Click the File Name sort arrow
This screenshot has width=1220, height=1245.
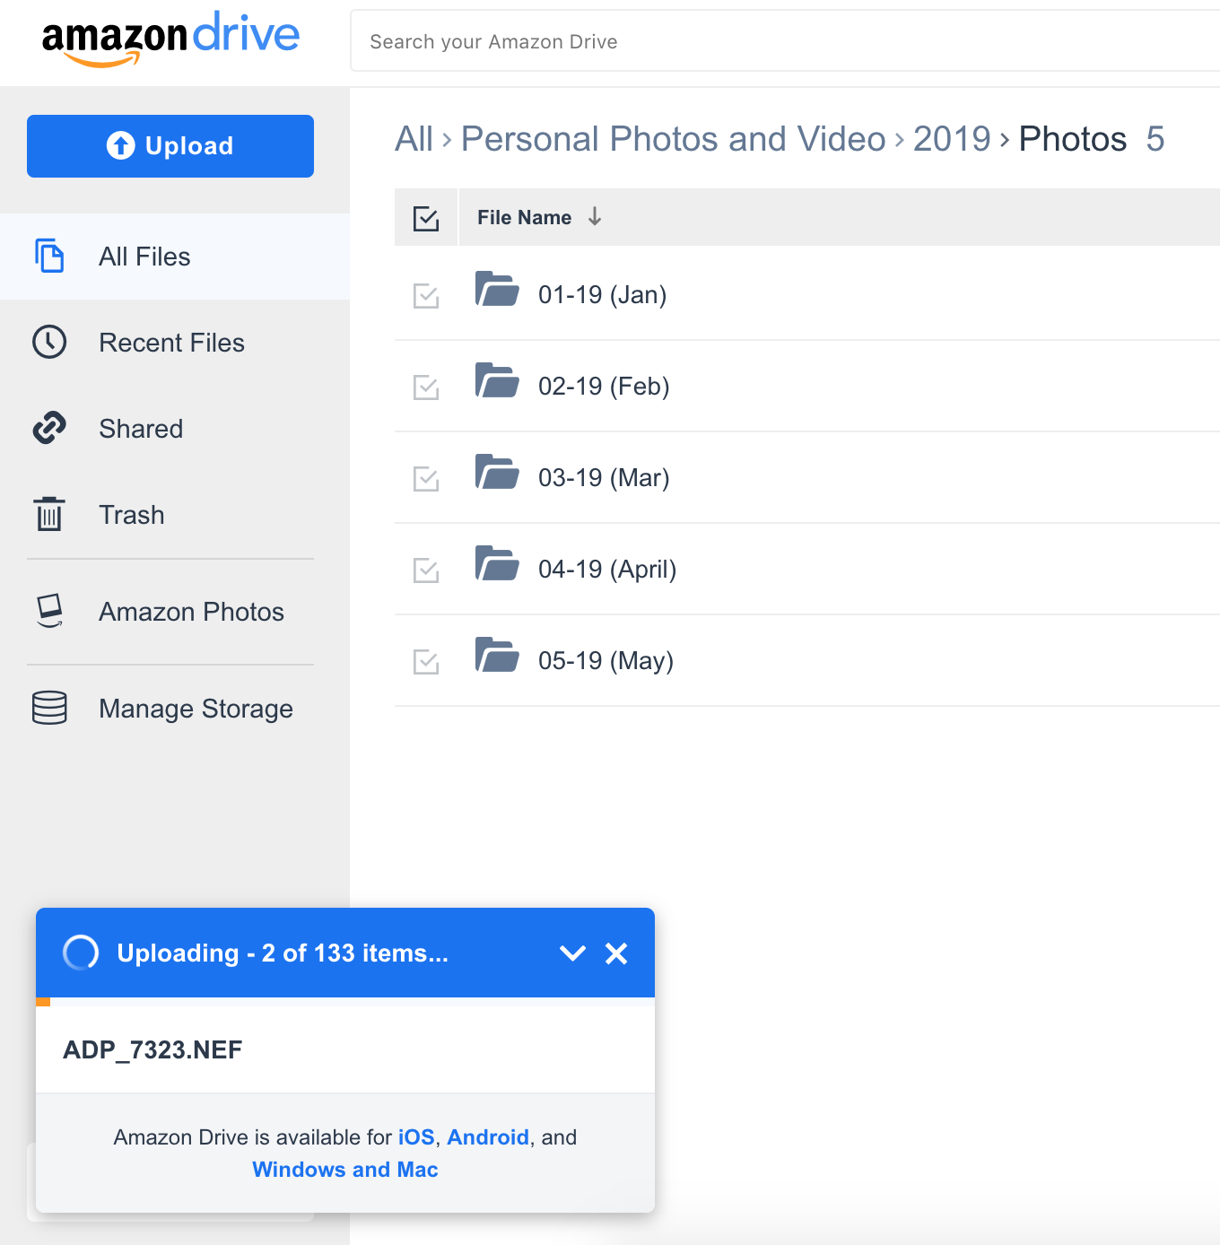coord(595,216)
